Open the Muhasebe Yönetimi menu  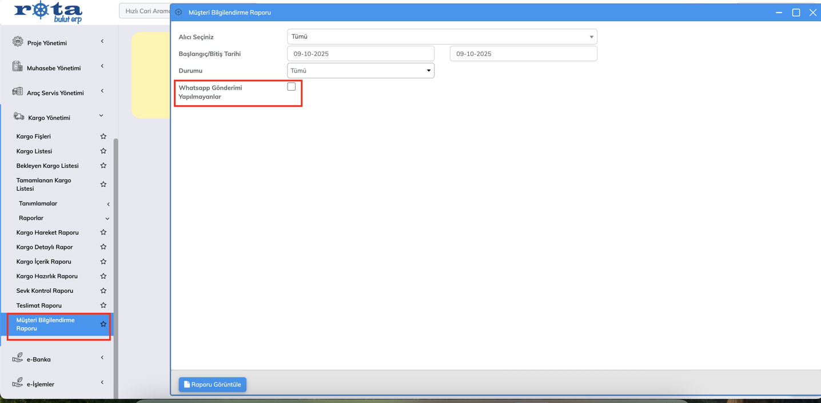pyautogui.click(x=54, y=68)
